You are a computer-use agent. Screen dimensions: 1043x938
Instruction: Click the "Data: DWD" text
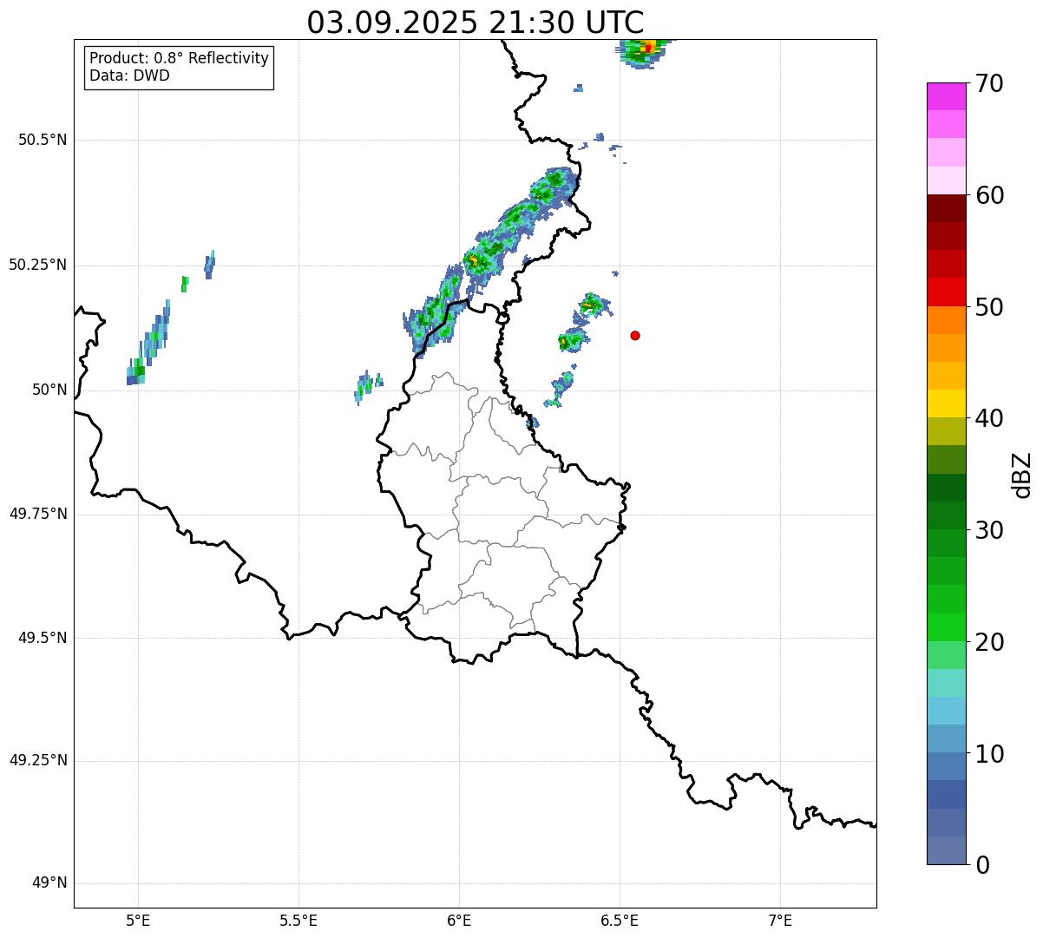coord(129,75)
